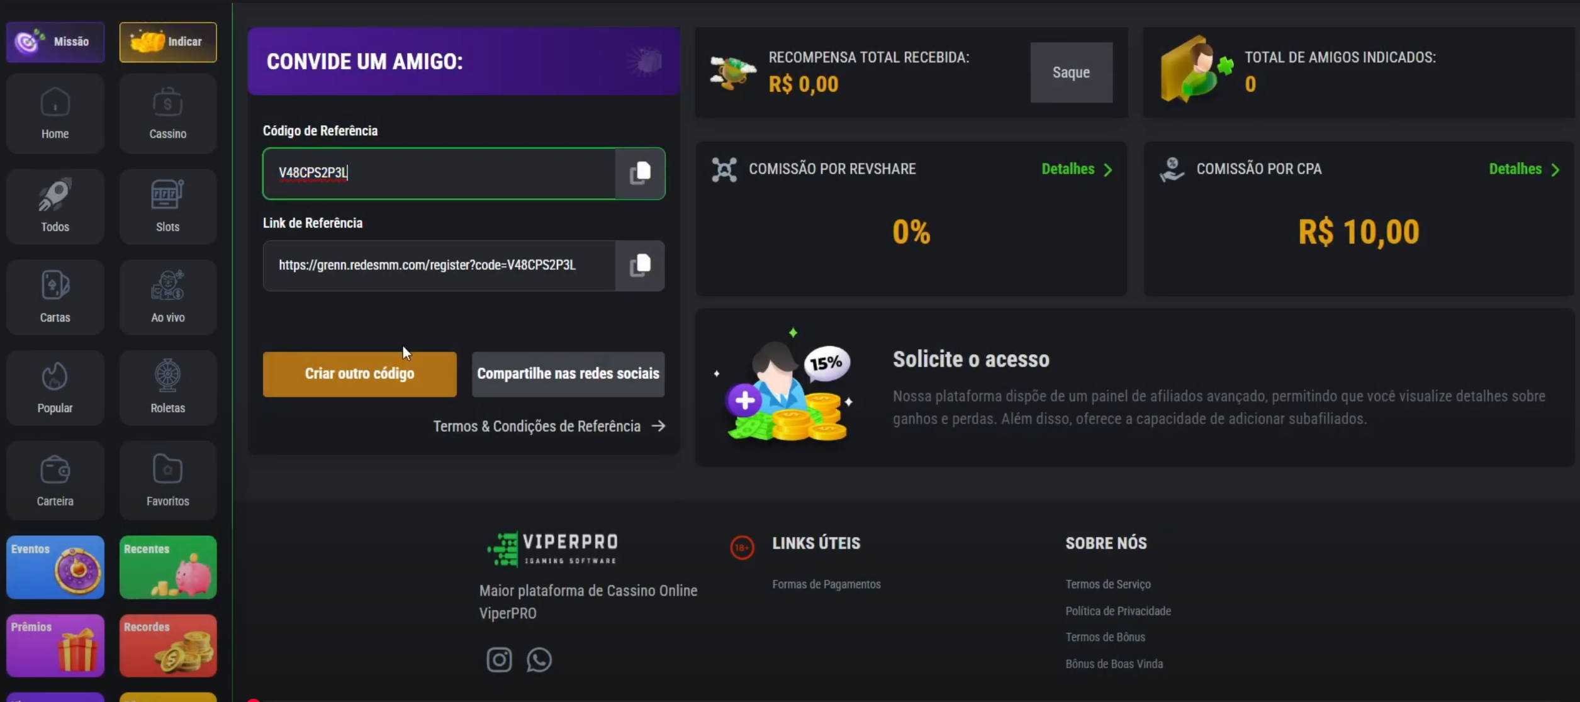The height and width of the screenshot is (702, 1580).
Task: Focus the Código de Referência field
Action: pyautogui.click(x=439, y=173)
